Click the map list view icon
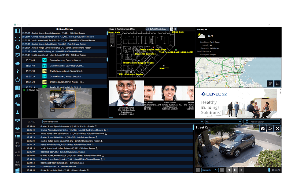295x196 pixels. (x=175, y=29)
